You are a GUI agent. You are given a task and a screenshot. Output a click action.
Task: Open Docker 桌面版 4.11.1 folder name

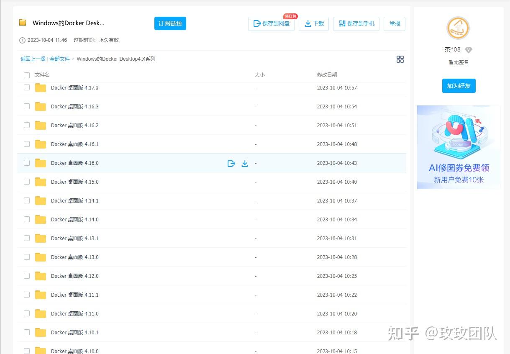pyautogui.click(x=74, y=295)
